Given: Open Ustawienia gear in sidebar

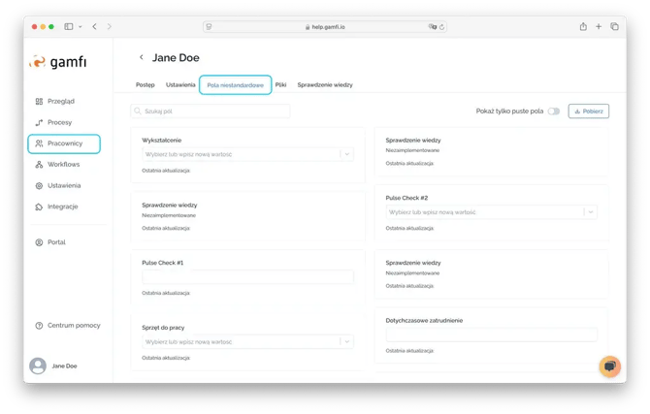Looking at the screenshot, I should pyautogui.click(x=39, y=185).
